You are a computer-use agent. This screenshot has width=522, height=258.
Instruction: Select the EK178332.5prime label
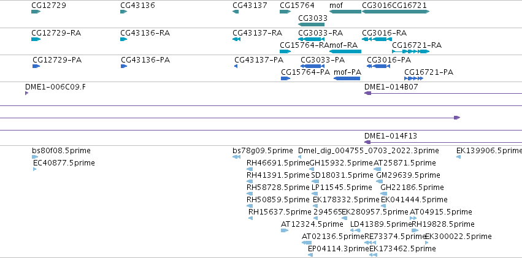[x=346, y=200]
